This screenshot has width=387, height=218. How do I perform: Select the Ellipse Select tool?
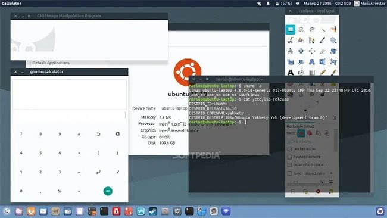tap(301, 30)
